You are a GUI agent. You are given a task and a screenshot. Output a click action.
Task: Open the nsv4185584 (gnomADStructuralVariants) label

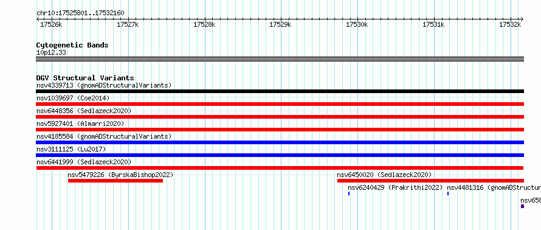click(104, 136)
